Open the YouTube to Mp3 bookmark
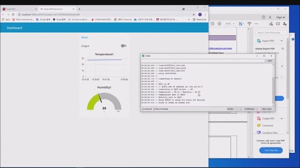This screenshot has width=300, height=168. click(78, 20)
